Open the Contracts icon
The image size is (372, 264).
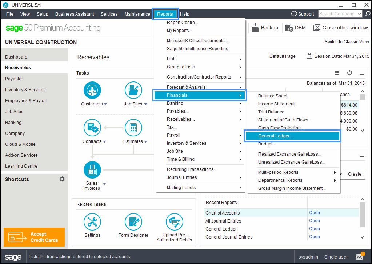pos(92,128)
